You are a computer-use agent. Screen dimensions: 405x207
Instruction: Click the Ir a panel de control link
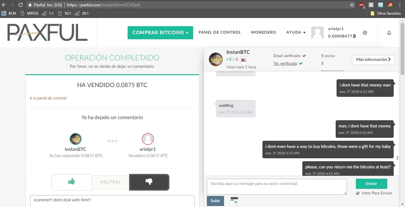tap(48, 98)
